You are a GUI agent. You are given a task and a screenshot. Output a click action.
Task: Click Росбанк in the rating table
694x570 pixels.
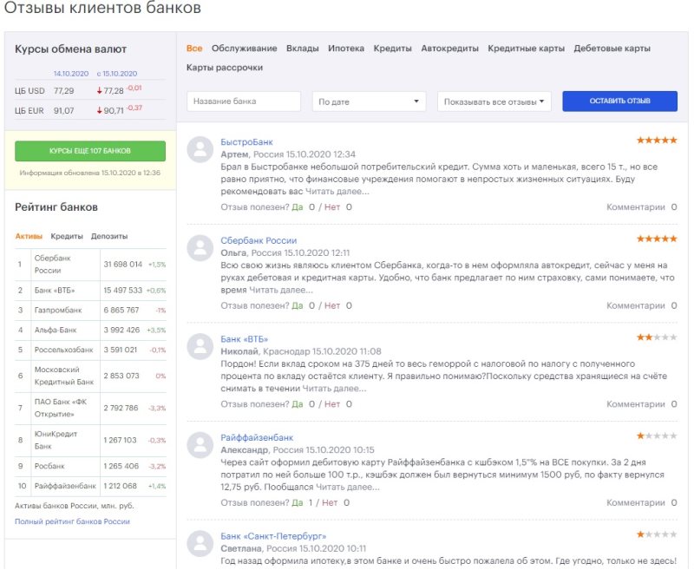pos(49,467)
